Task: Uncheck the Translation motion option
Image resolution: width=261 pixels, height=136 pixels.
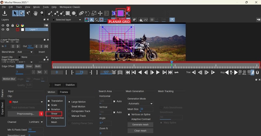Action: 49,101
